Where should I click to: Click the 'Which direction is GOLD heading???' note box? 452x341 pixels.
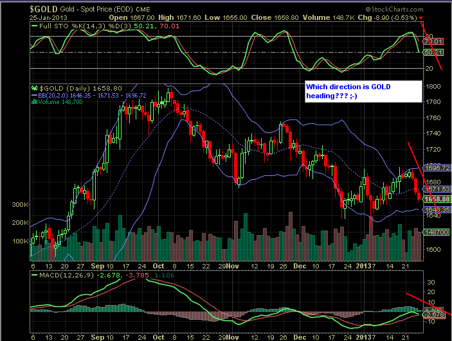(x=363, y=91)
